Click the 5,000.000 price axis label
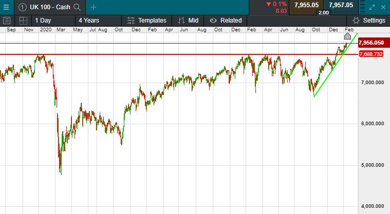 [x=373, y=165]
